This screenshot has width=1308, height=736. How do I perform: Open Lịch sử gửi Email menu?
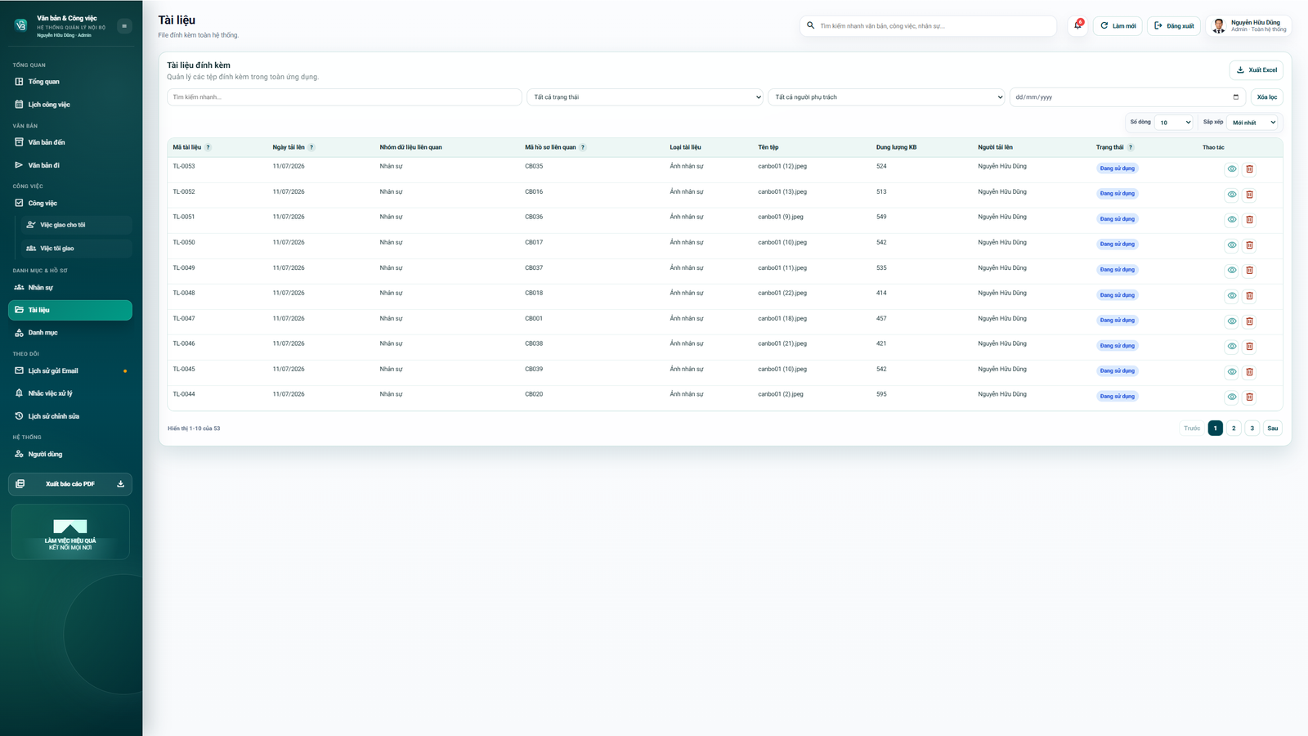(70, 371)
